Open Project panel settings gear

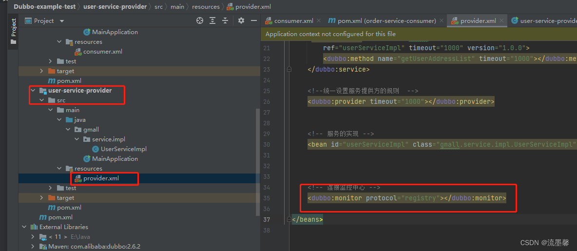241,20
